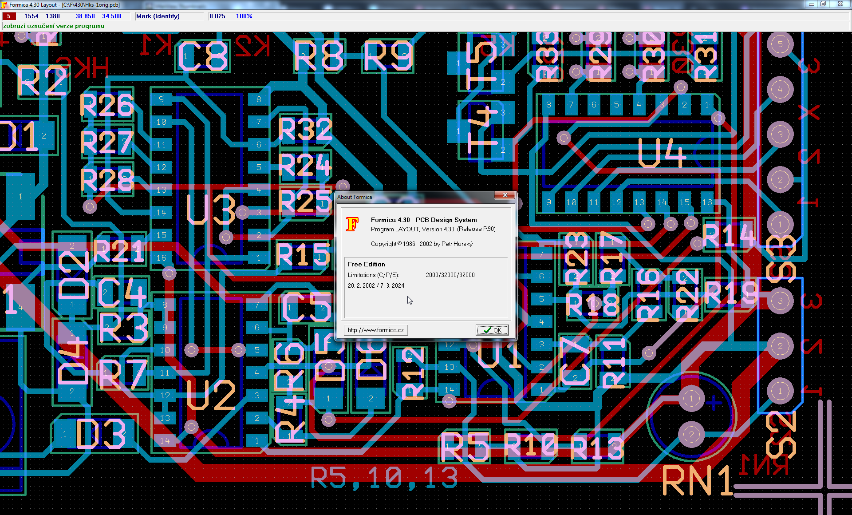
Task: Click U3 pin 9 pad
Action: [162, 99]
